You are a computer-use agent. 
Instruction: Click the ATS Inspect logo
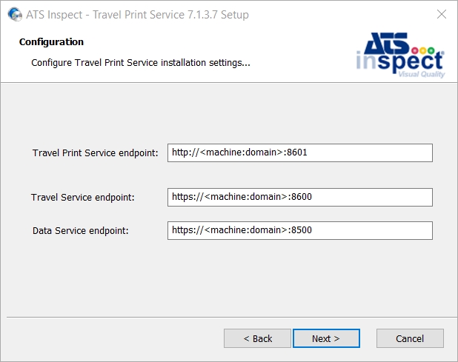click(x=400, y=55)
